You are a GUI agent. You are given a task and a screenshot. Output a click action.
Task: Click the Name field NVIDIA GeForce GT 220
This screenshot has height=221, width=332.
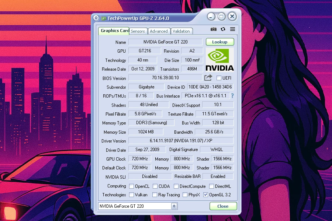[x=165, y=42]
